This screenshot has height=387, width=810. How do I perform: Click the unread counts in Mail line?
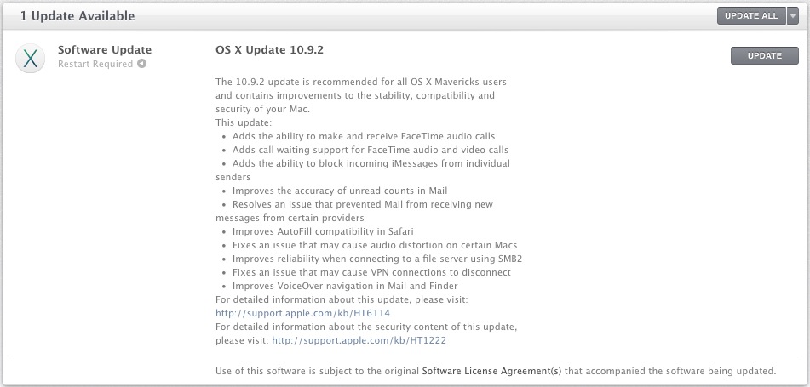(x=340, y=191)
